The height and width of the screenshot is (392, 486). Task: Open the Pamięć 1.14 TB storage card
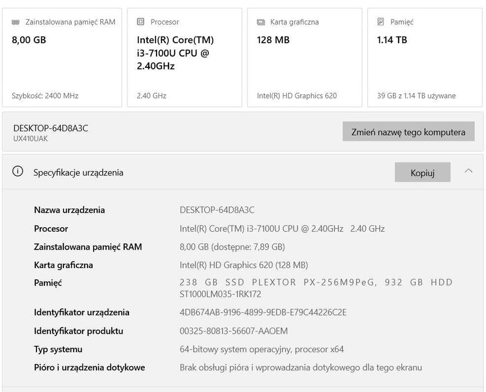(425, 57)
